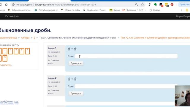Click the yellow extension icon with badge
The width and height of the screenshot is (190, 107).
[x=167, y=5]
